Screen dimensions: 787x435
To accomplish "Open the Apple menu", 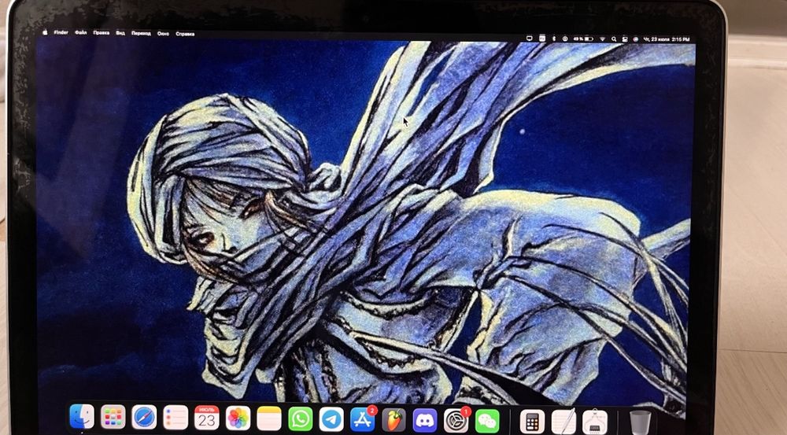I will click(x=45, y=32).
